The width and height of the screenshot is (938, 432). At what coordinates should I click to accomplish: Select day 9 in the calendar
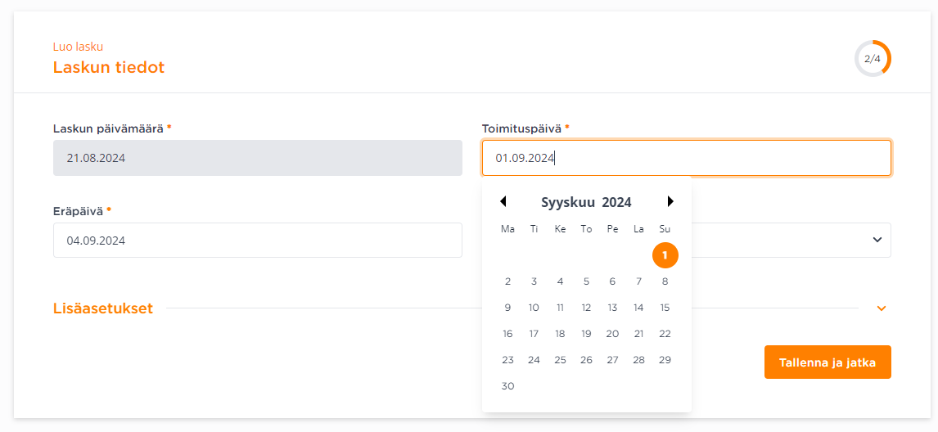click(508, 308)
